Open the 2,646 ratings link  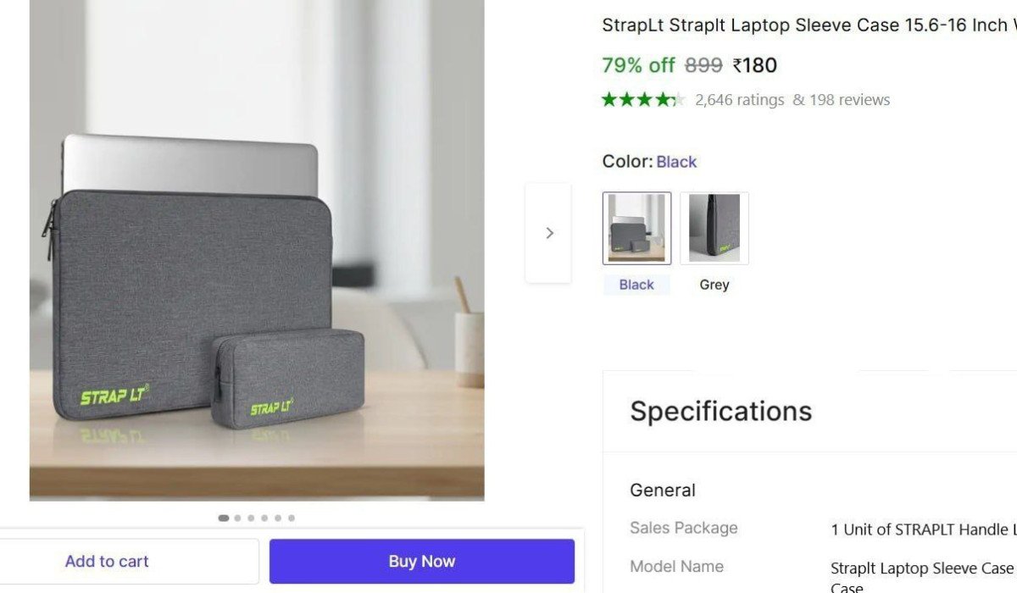(x=740, y=100)
